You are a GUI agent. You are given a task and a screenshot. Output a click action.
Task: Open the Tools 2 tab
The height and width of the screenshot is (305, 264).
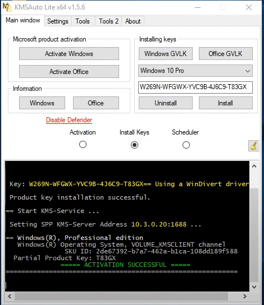(108, 21)
